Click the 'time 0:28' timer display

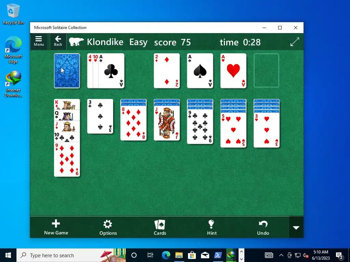tap(240, 42)
